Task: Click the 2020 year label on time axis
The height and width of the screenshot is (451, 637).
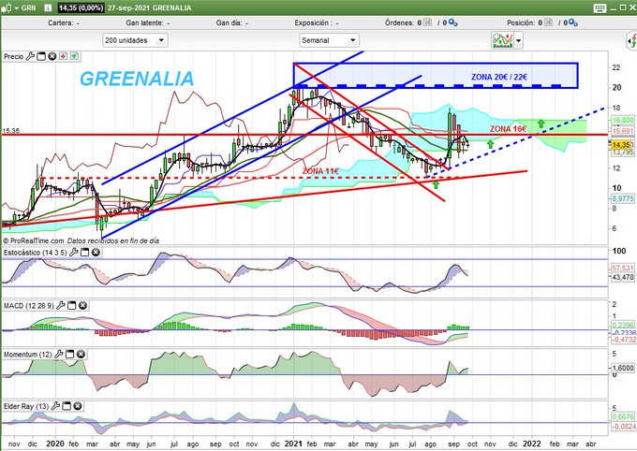Action: tap(55, 444)
